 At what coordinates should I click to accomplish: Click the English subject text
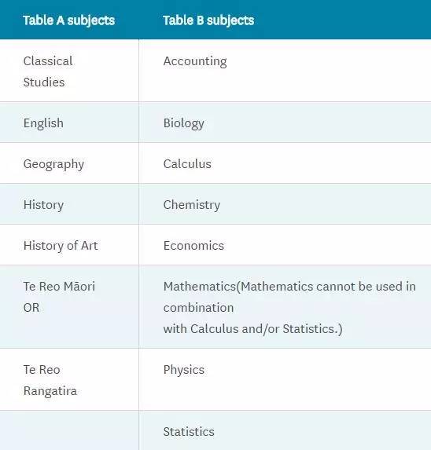point(43,123)
